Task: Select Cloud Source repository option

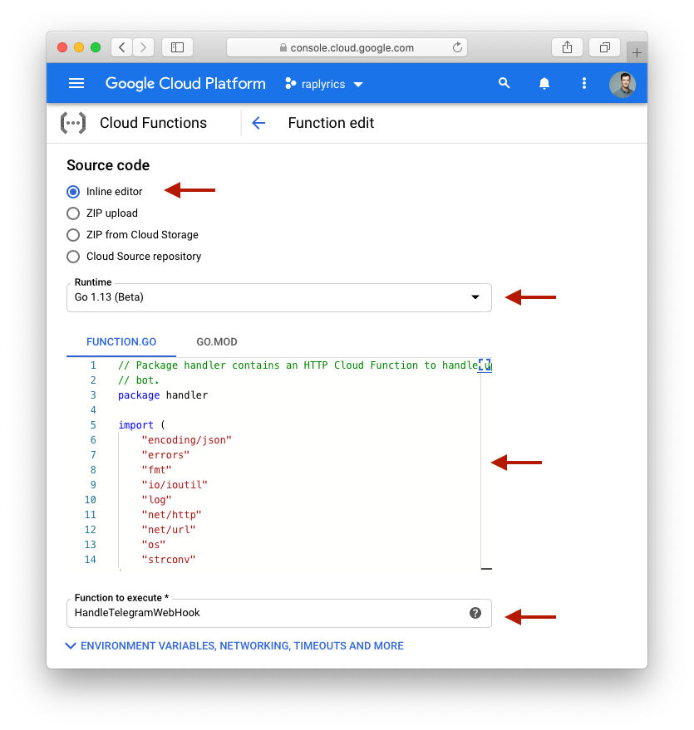Action: click(x=73, y=257)
